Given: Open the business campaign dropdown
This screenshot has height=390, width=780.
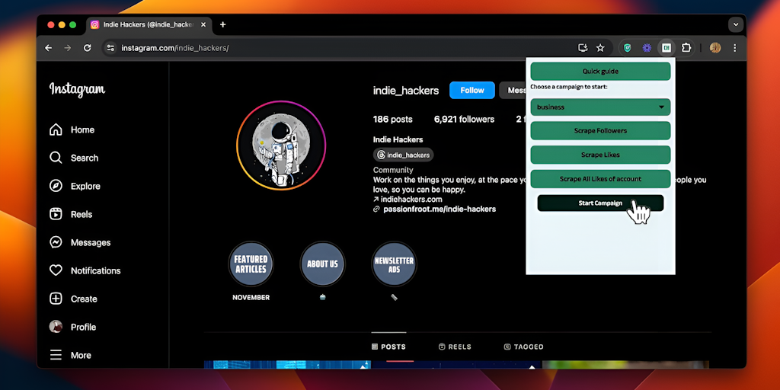Looking at the screenshot, I should (600, 107).
